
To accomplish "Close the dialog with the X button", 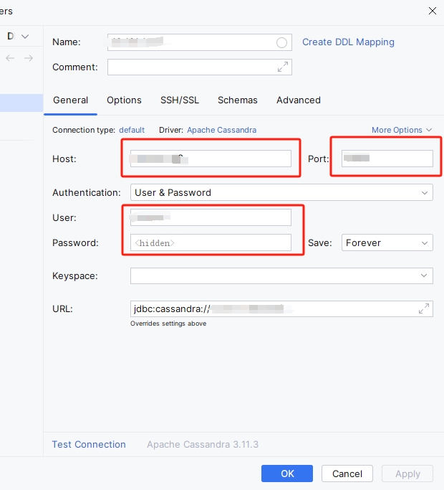I will 433,11.
